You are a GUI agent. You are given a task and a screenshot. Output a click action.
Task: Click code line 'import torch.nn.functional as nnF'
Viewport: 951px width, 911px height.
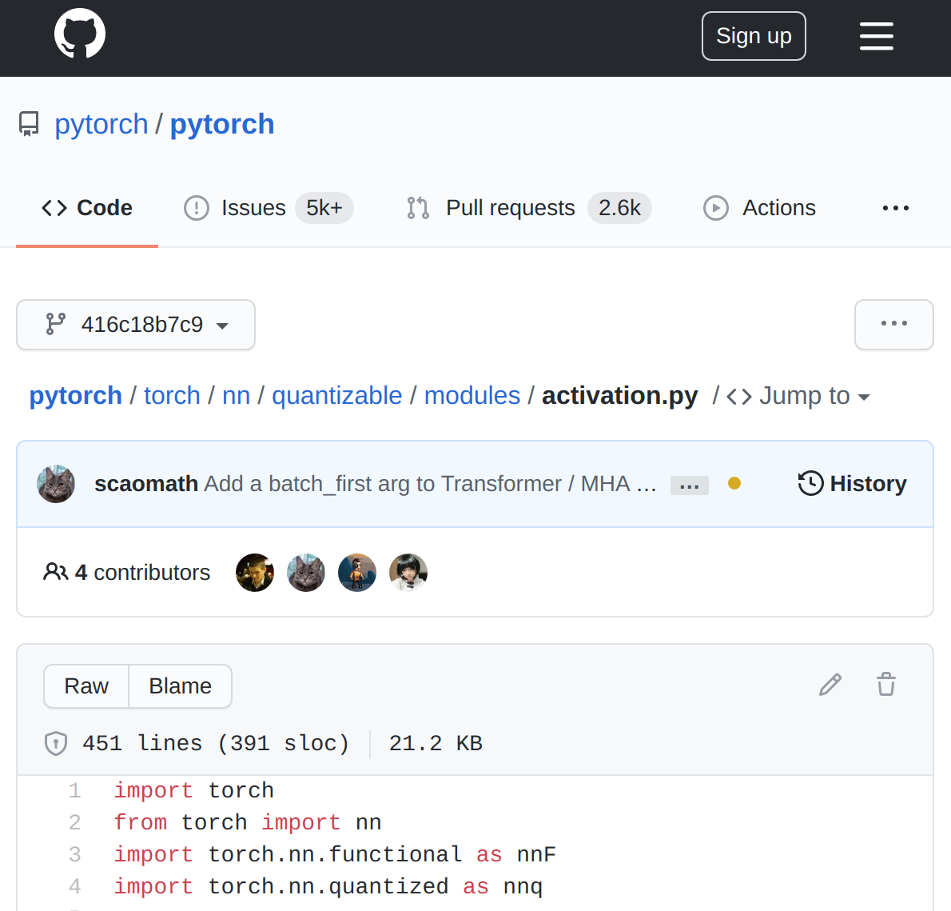click(x=335, y=855)
